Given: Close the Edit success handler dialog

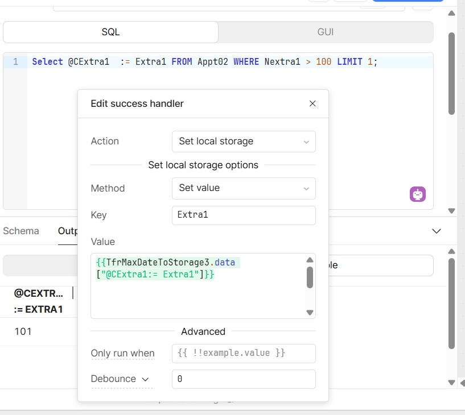Looking at the screenshot, I should pyautogui.click(x=312, y=103).
